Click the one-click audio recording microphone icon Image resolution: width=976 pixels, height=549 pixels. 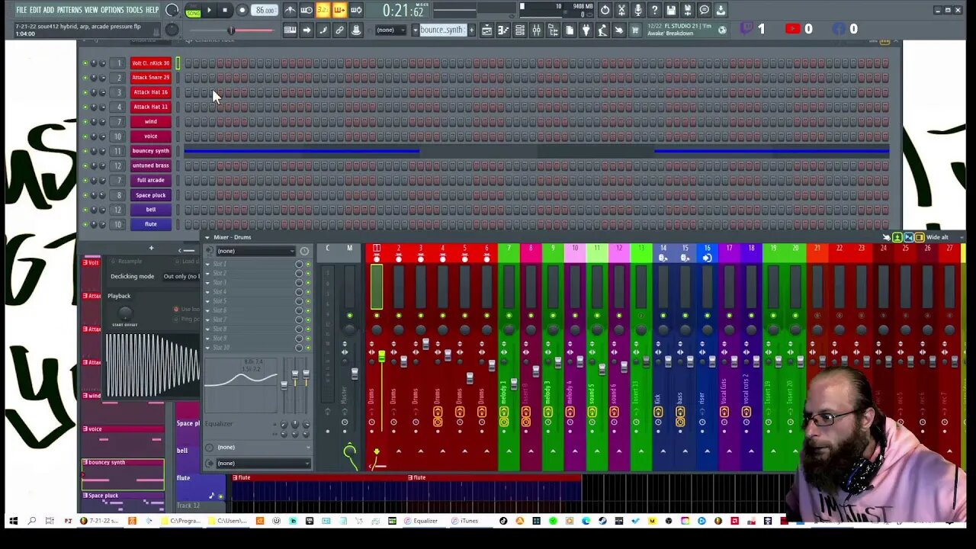click(x=637, y=10)
